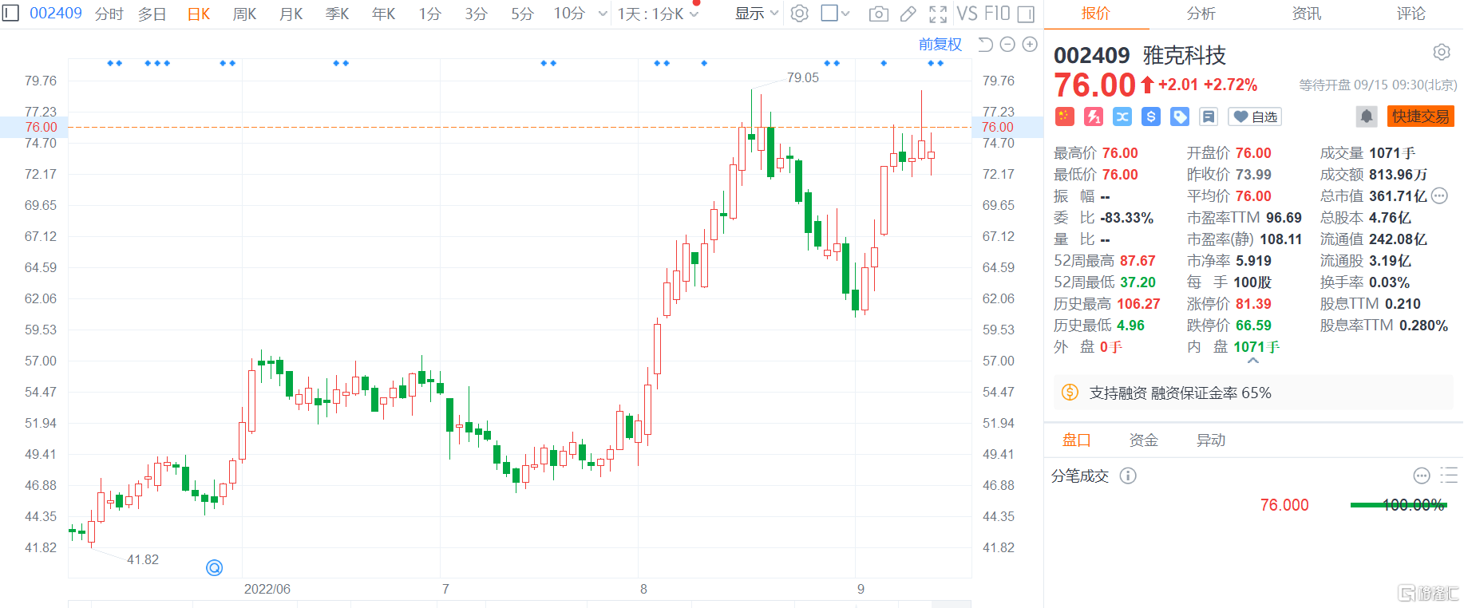Click the 79.05 high price label

[802, 77]
